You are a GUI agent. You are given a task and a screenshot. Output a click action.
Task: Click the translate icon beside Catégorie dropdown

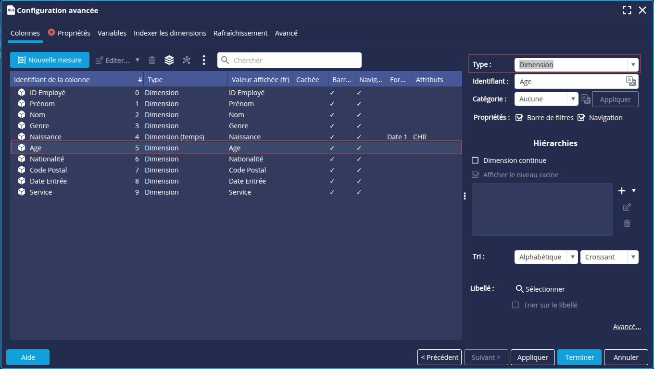(585, 99)
